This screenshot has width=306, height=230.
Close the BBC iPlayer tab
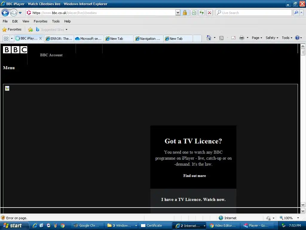40,38
